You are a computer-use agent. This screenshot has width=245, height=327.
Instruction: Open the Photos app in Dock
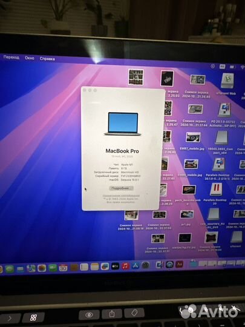tap(42, 268)
